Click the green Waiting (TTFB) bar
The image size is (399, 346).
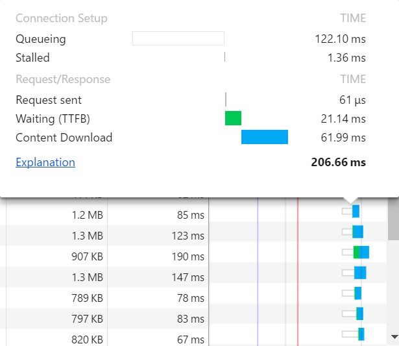(x=233, y=118)
